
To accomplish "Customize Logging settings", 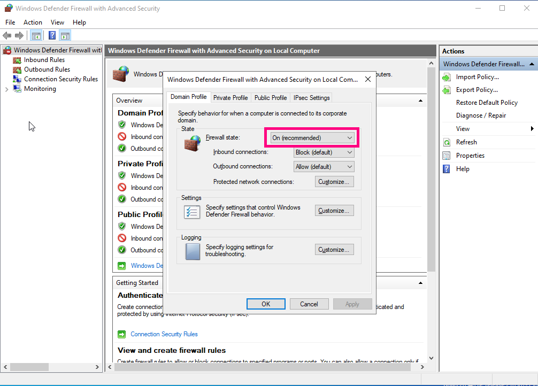I will (x=334, y=250).
